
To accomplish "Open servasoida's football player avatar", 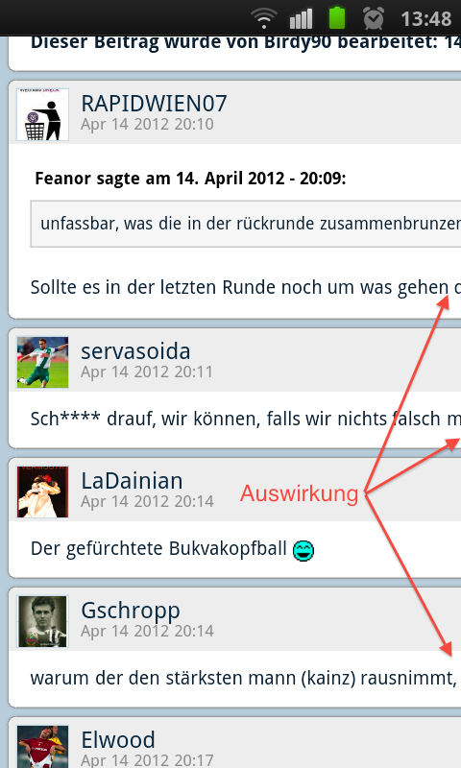I will coord(42,363).
